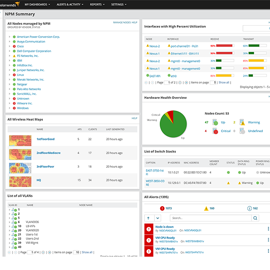Open the My Dashboards menu
Screen dimensions: 270x270
point(37,4)
